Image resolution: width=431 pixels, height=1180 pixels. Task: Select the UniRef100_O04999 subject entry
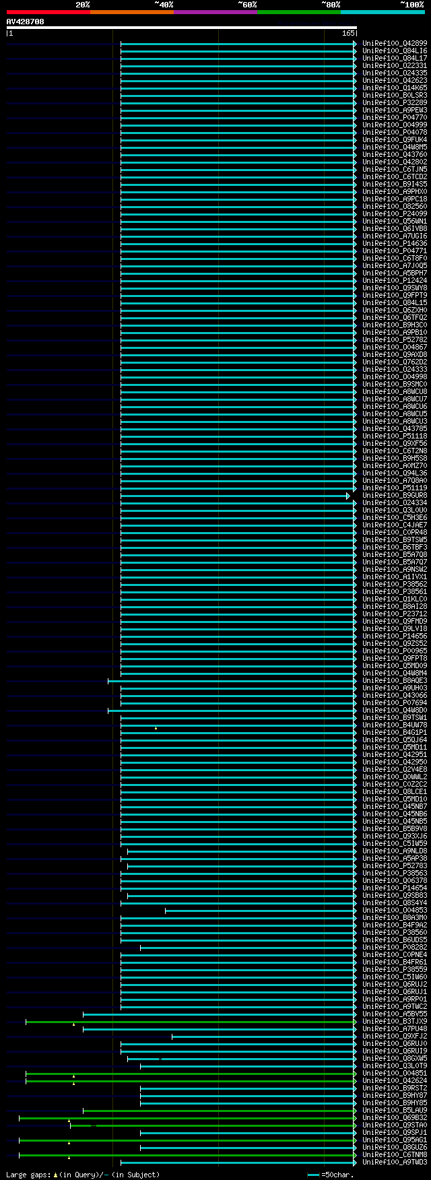click(395, 125)
